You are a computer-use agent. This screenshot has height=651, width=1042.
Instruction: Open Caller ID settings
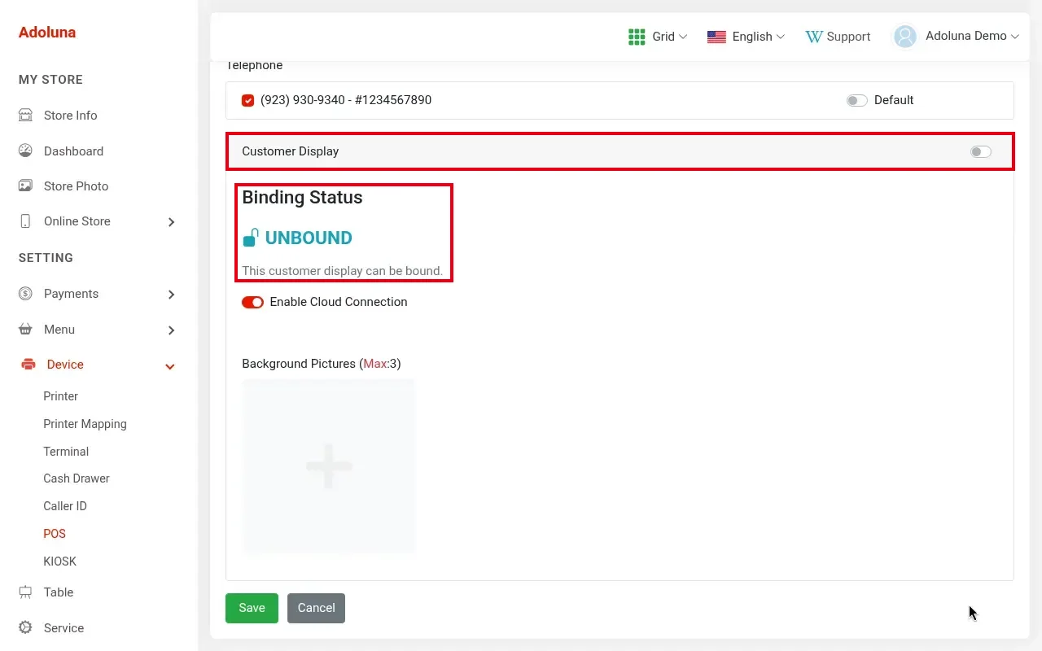pos(65,506)
